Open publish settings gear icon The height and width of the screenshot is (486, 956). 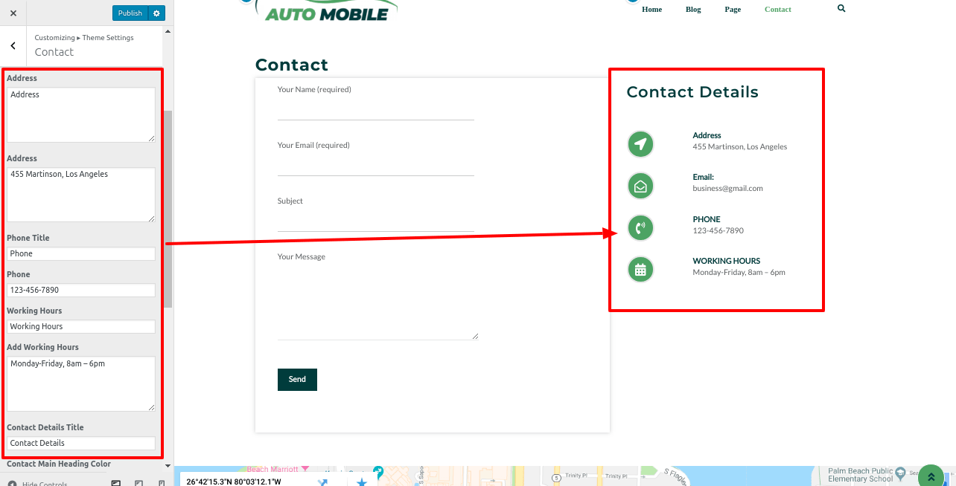pyautogui.click(x=156, y=13)
